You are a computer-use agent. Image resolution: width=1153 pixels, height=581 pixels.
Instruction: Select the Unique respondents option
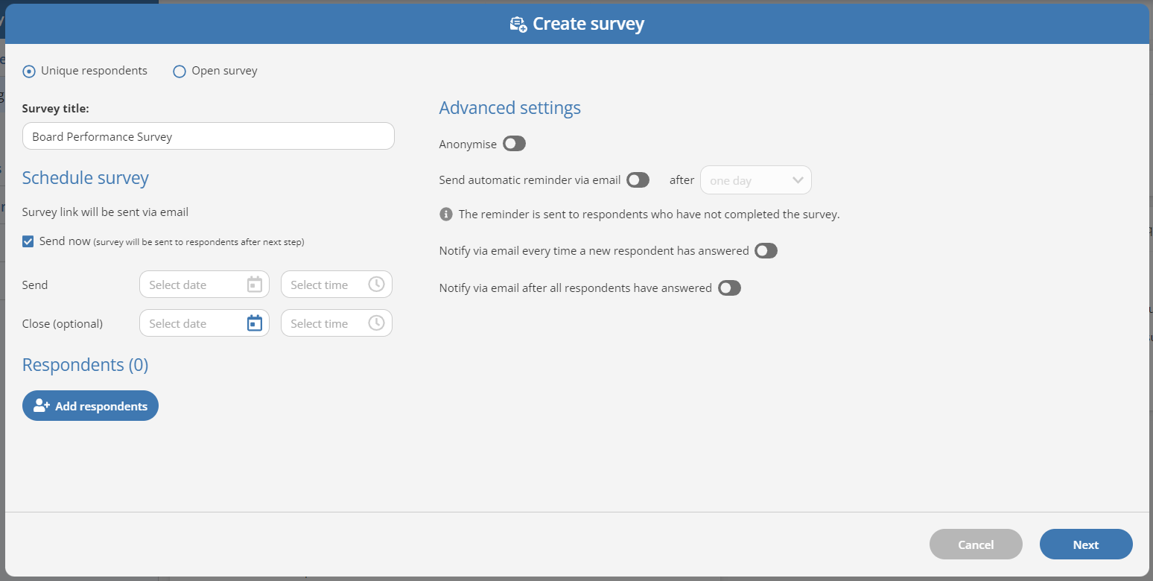click(x=29, y=72)
